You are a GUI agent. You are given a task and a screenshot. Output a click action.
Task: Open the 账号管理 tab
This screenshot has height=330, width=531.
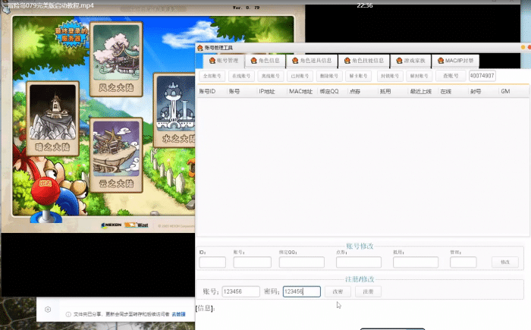point(222,60)
